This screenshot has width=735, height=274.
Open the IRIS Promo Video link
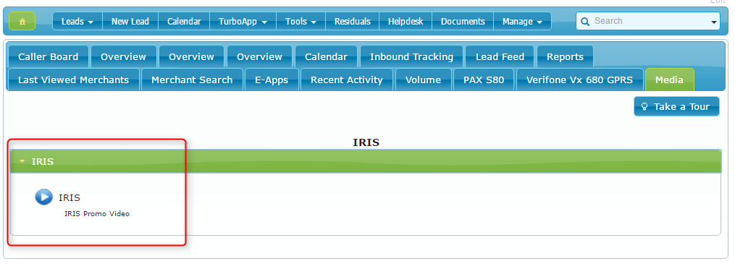coord(96,214)
